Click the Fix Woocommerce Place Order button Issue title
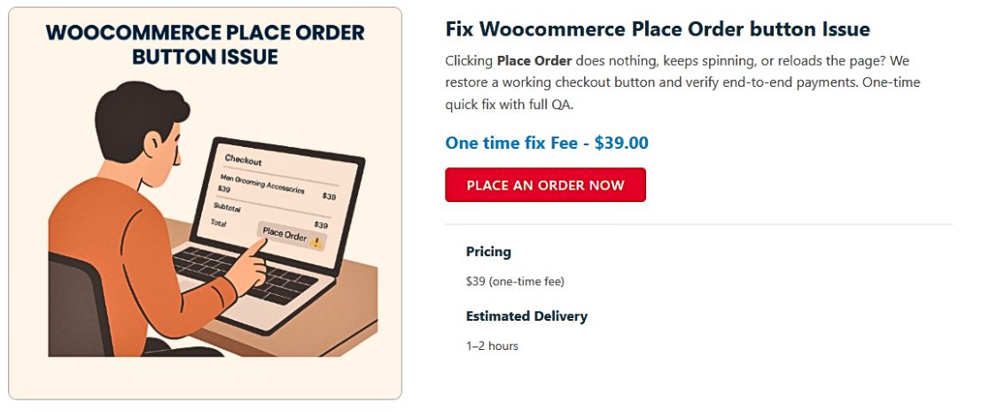 pyautogui.click(x=657, y=29)
